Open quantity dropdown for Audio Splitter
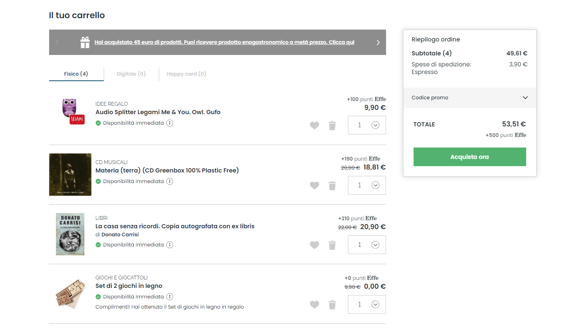 click(375, 125)
